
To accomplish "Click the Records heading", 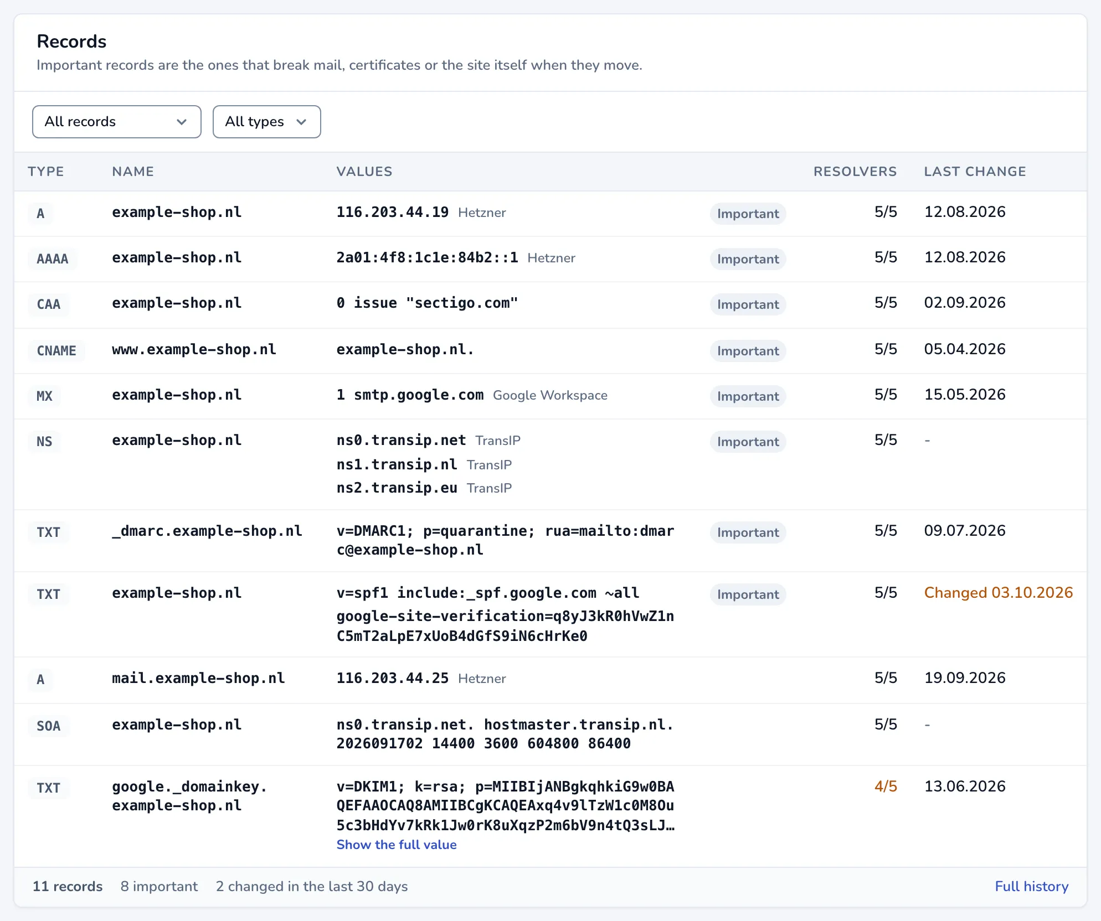I will point(71,42).
